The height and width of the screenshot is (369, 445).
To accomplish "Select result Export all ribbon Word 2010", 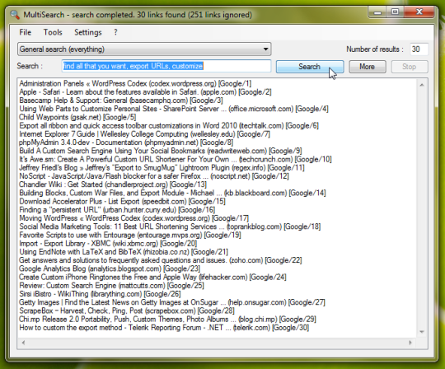I will coord(169,126).
